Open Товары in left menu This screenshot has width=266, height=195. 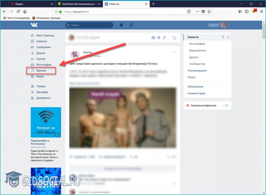(x=39, y=86)
